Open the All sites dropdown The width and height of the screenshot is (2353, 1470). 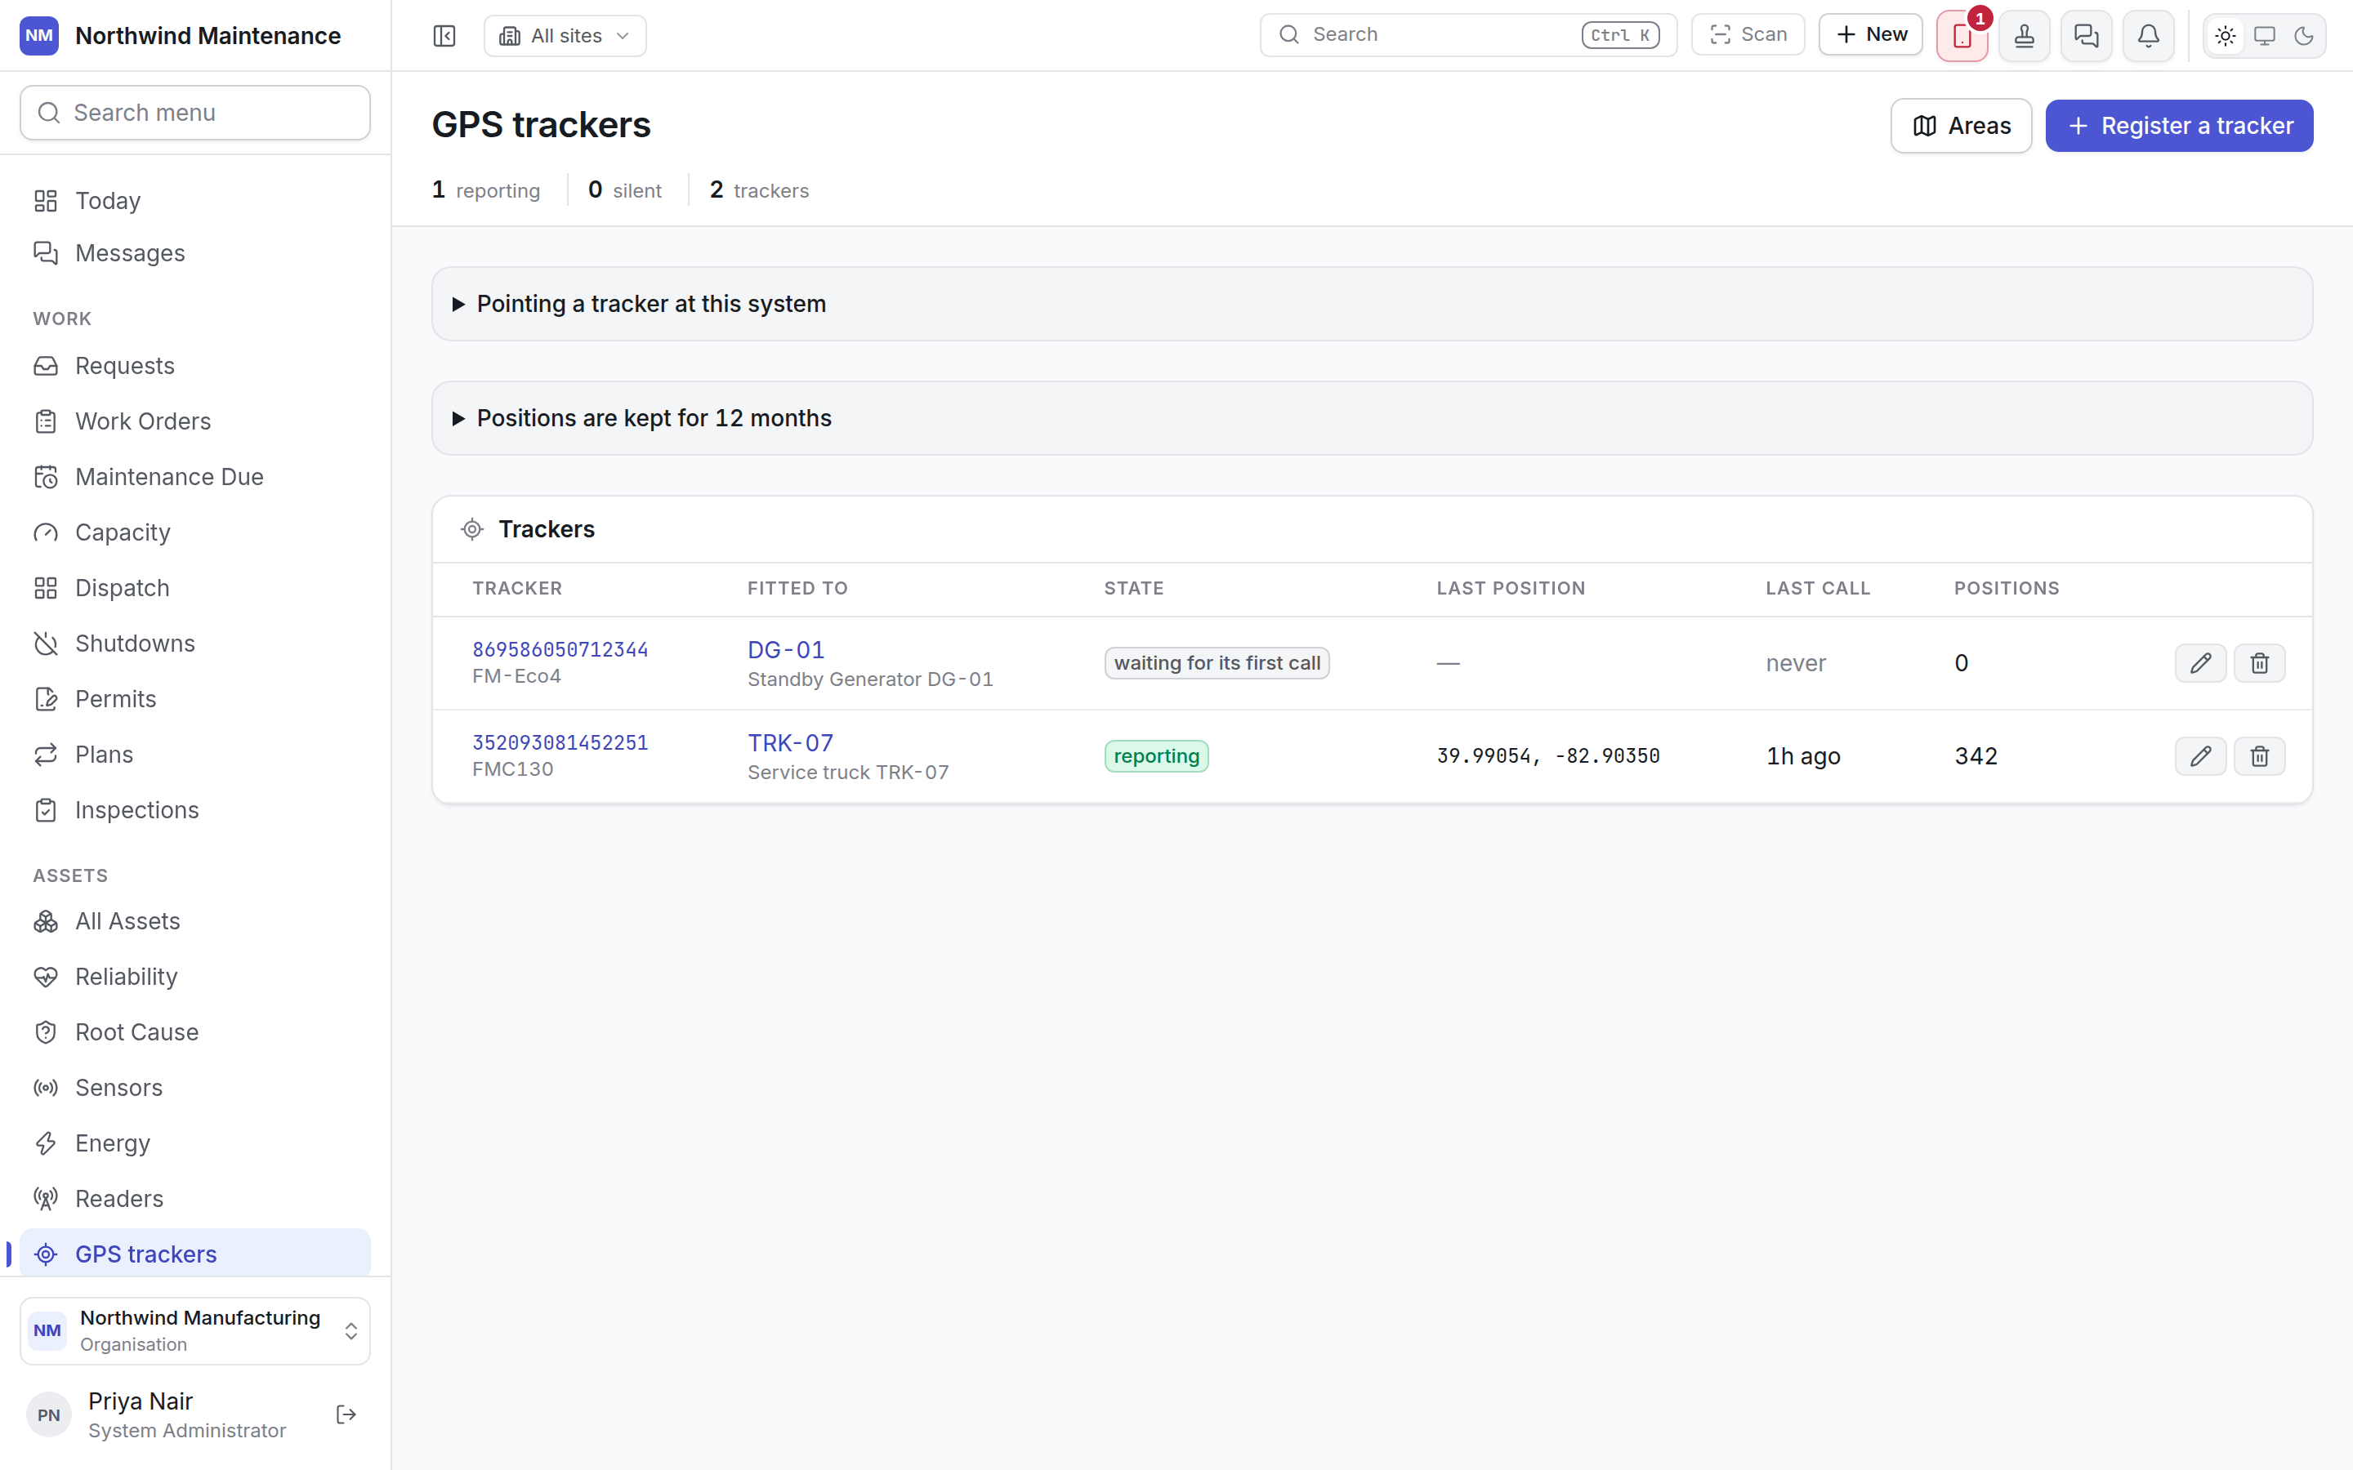565,36
